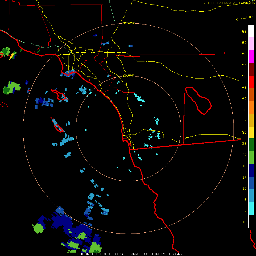The width and height of the screenshot is (256, 256).
Task: Click the '14' legend value
Action: [244, 177]
